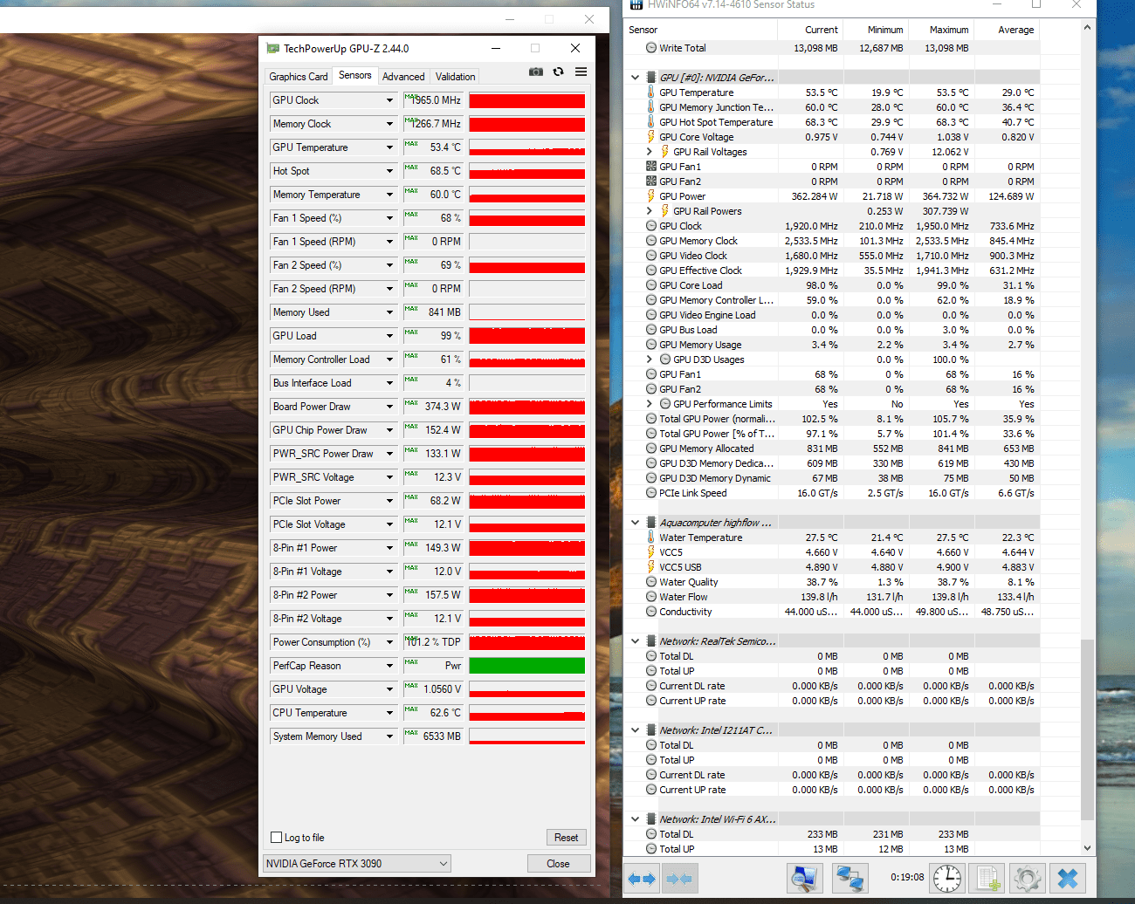Click the Sensor column header
The height and width of the screenshot is (904, 1135).
pyautogui.click(x=700, y=30)
